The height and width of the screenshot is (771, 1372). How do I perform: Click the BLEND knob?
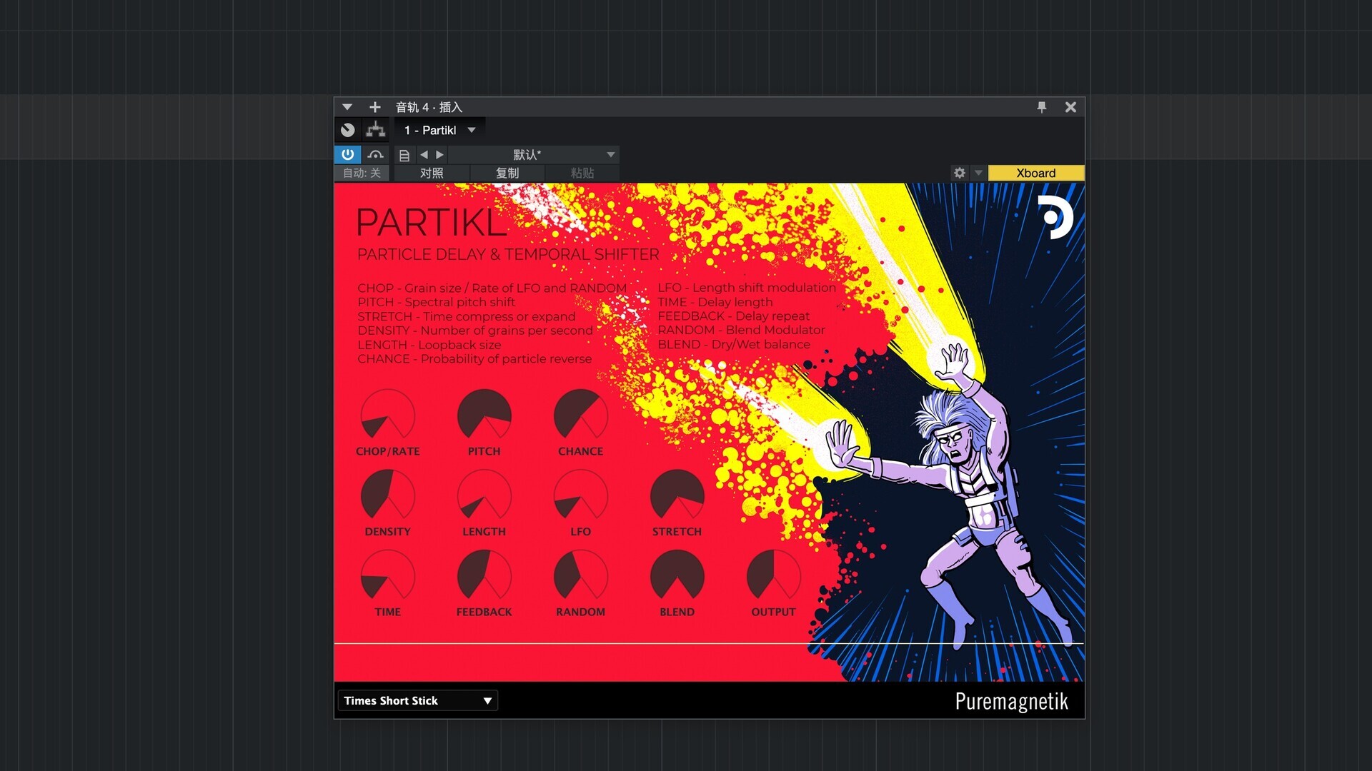[x=677, y=576]
